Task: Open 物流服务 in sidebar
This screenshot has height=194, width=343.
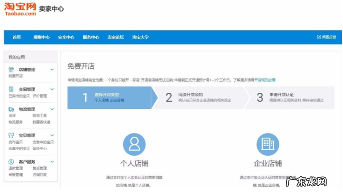Action: click(15, 122)
